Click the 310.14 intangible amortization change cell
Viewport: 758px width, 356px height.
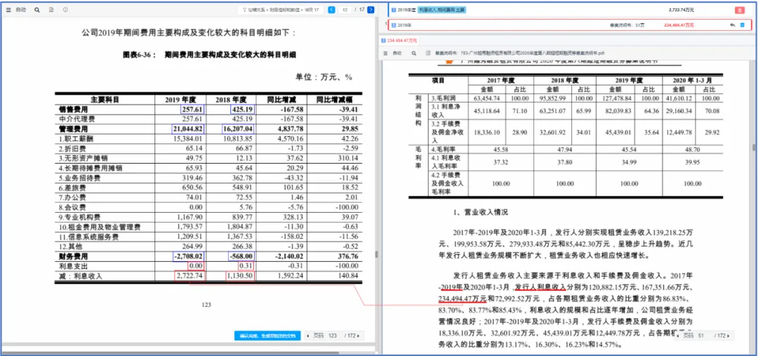tap(347, 157)
